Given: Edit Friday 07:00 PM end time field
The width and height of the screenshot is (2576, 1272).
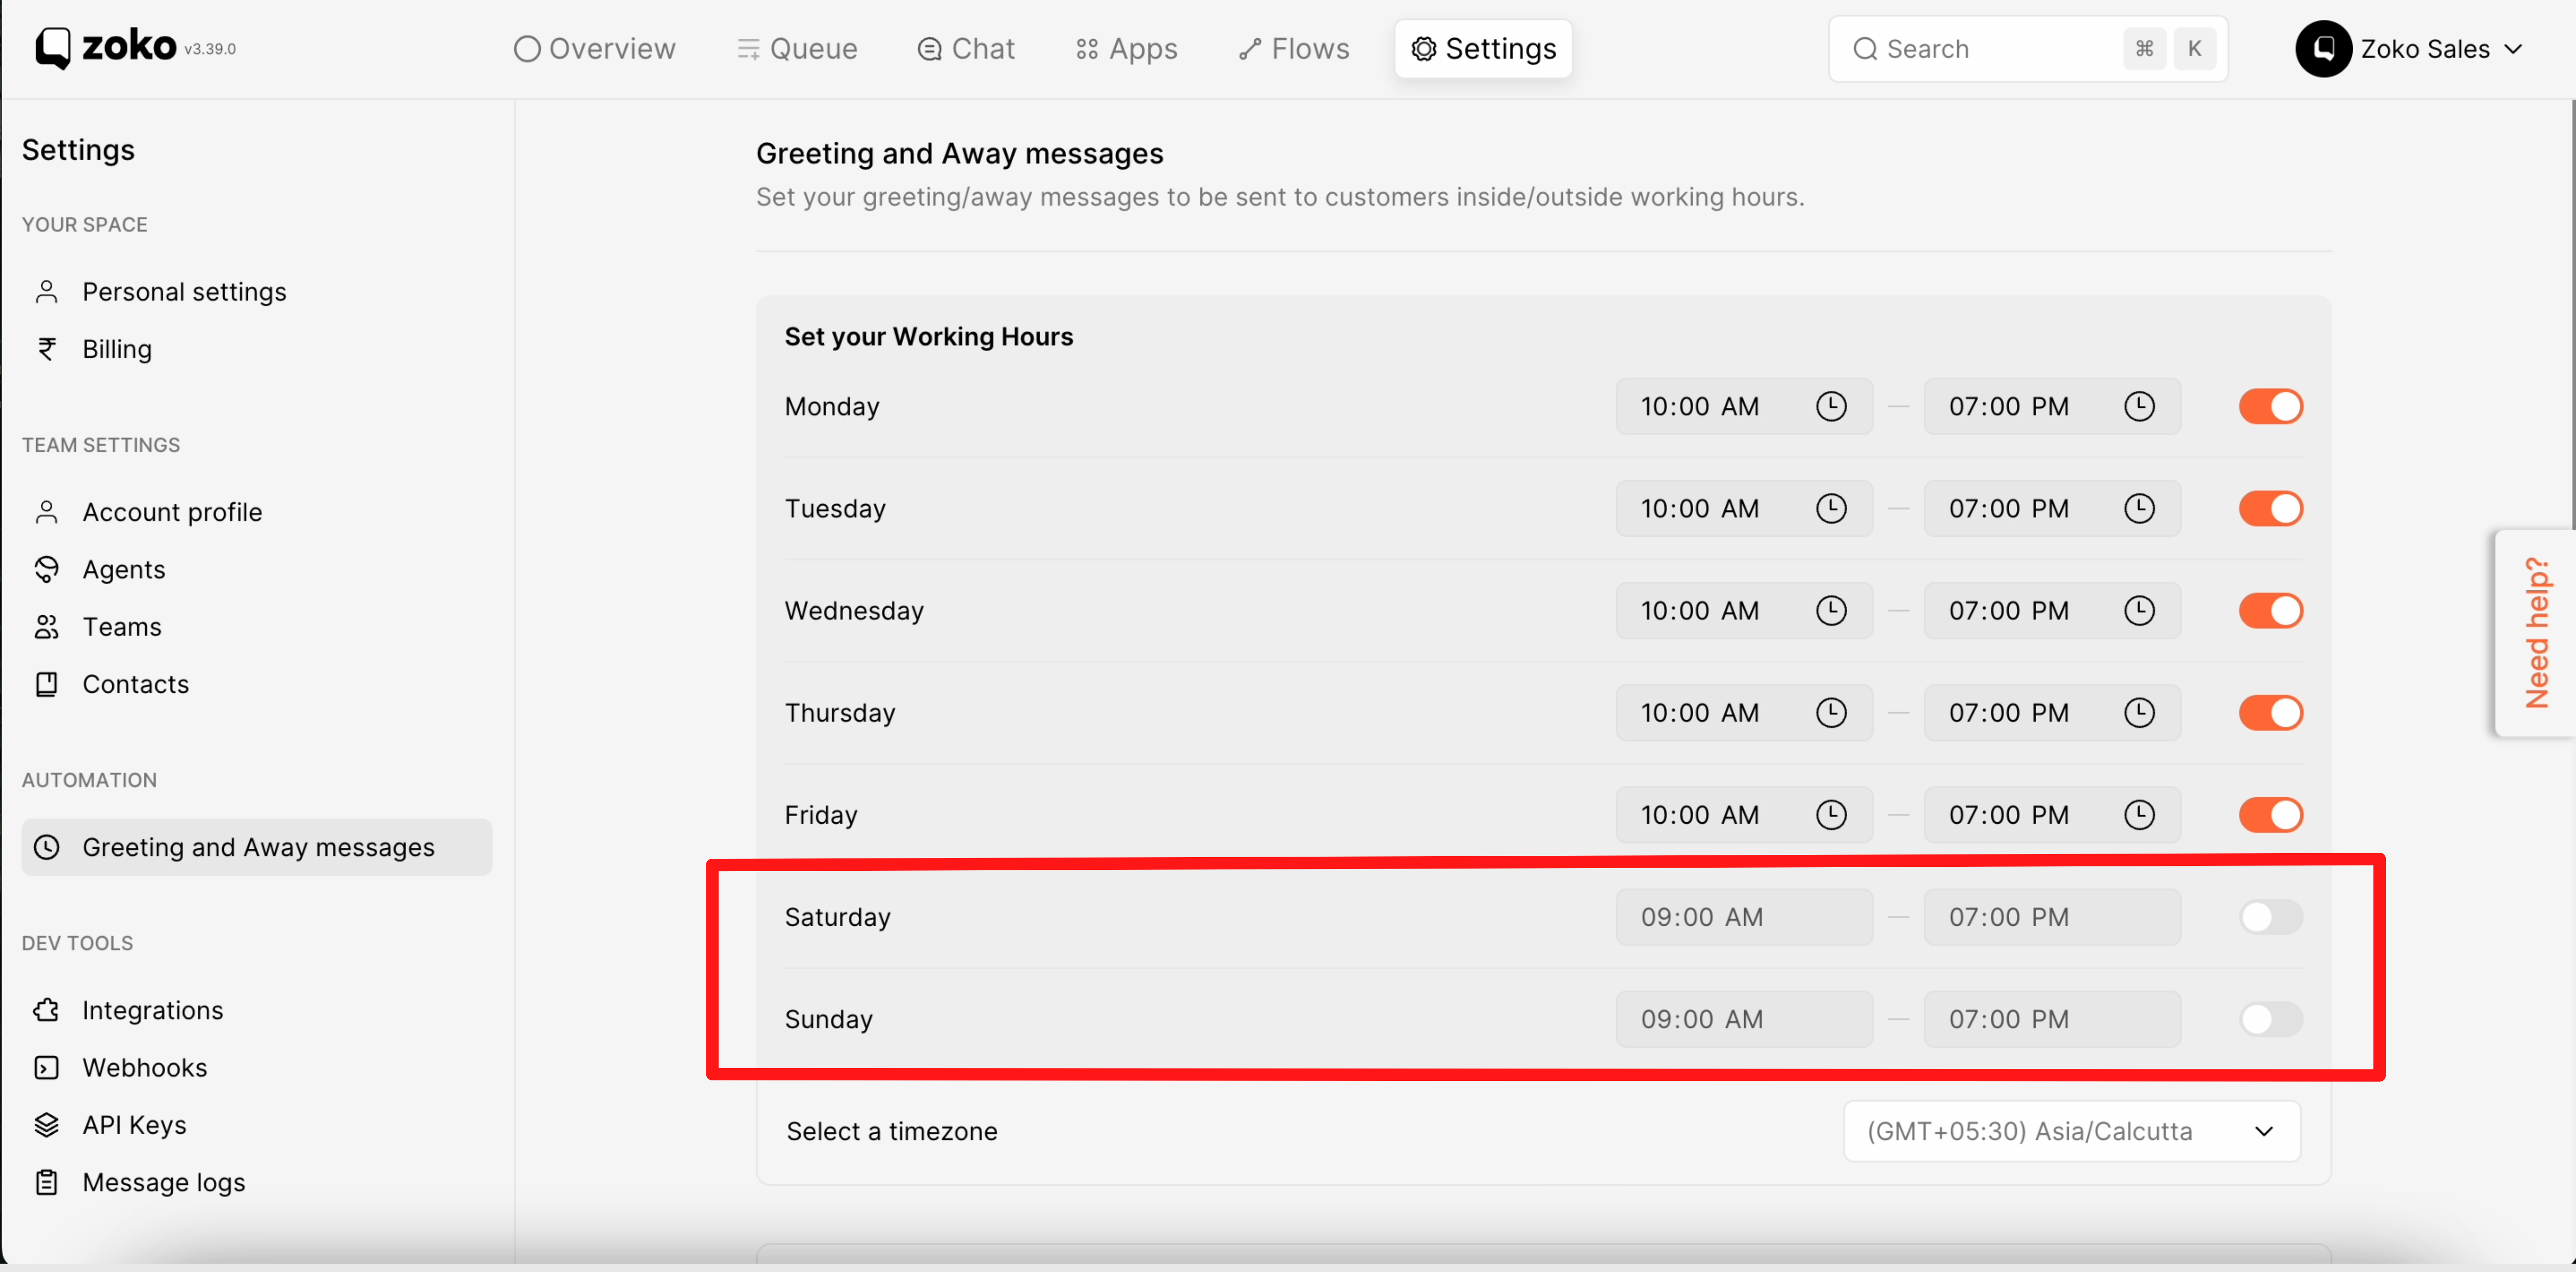Looking at the screenshot, I should (2051, 814).
